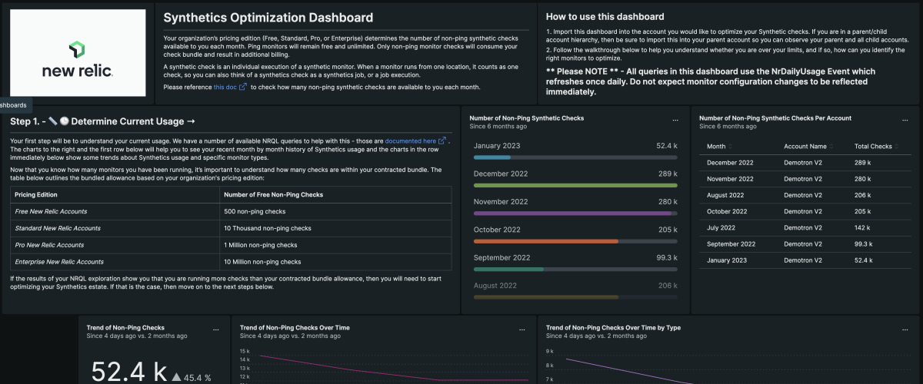Follow the 'documented here' NRQL queries link
This screenshot has height=384, width=923.
click(410, 141)
